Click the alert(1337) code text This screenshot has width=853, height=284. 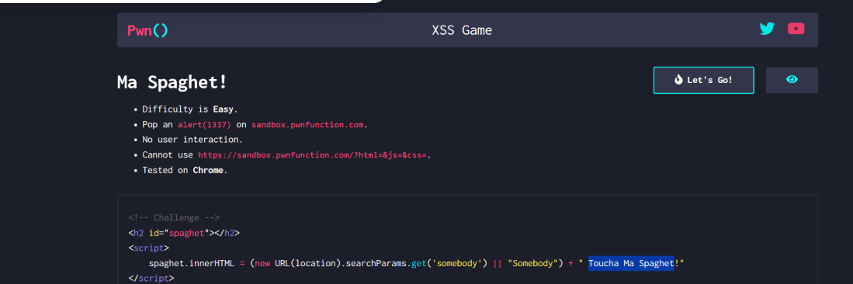click(205, 125)
